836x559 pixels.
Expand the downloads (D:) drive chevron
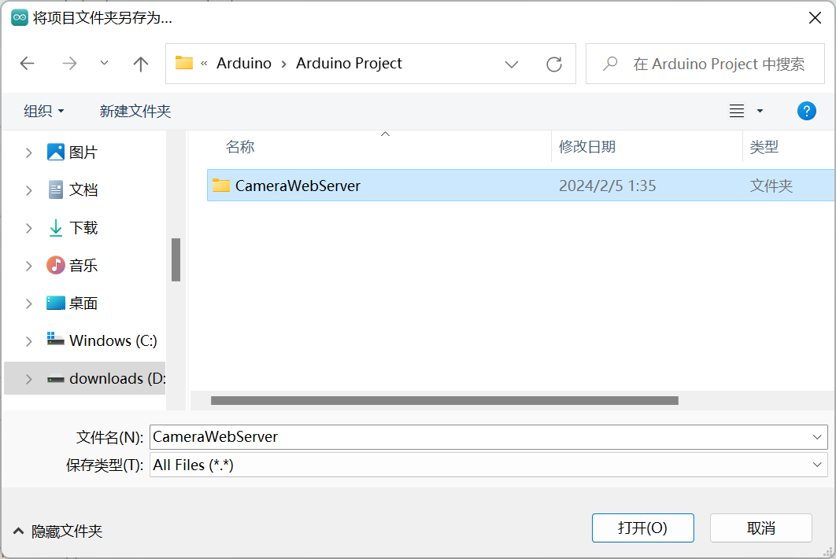[x=29, y=379]
